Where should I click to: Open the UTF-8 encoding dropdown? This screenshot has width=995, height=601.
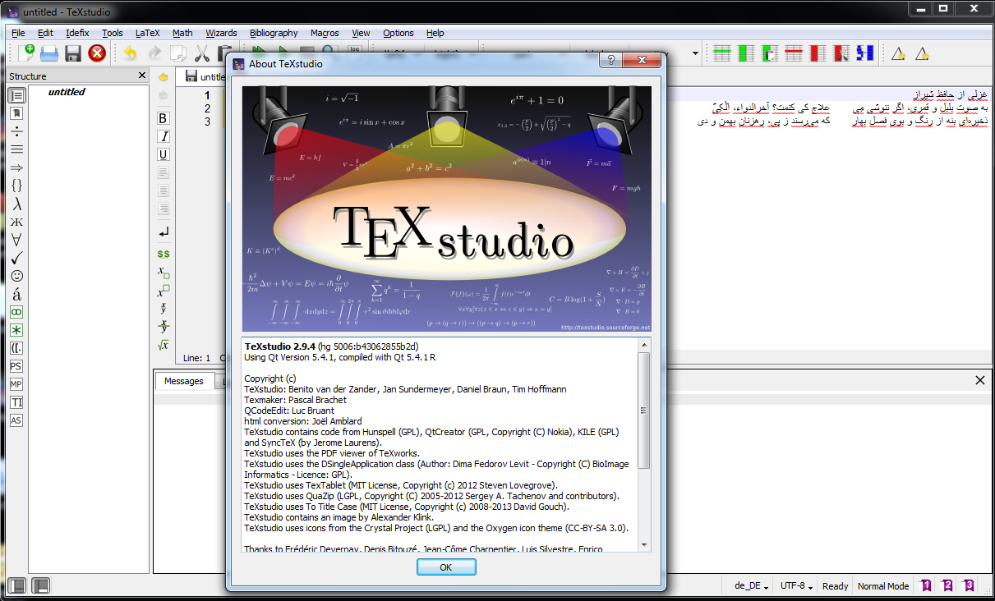pos(797,586)
